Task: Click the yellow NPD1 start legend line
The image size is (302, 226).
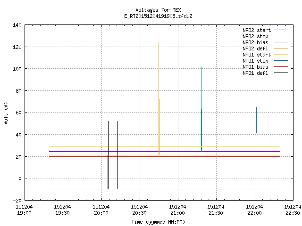Action: pos(281,55)
